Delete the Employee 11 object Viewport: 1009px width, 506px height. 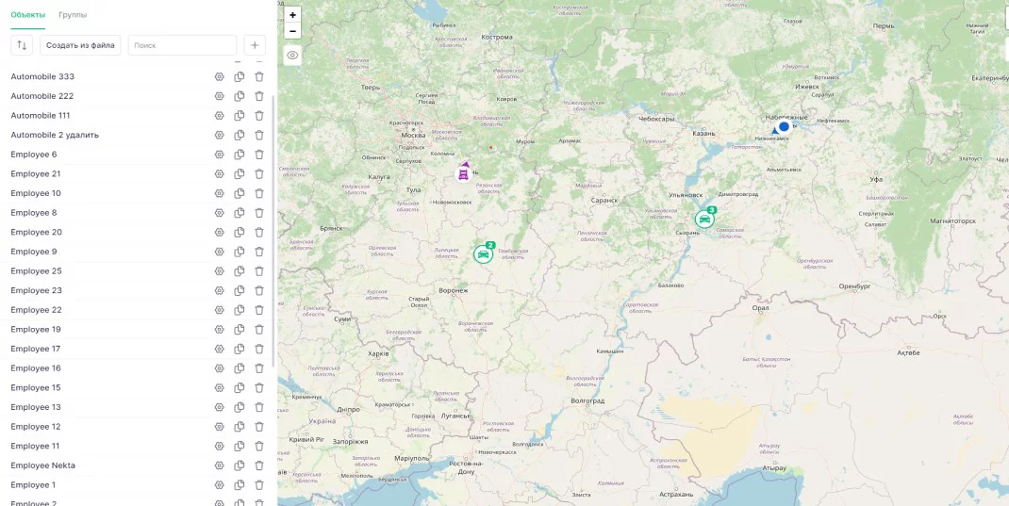tap(259, 447)
